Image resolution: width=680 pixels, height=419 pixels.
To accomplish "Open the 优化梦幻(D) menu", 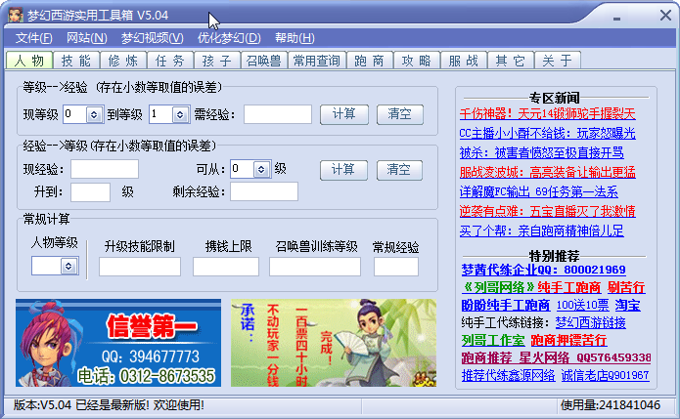I will pyautogui.click(x=229, y=38).
